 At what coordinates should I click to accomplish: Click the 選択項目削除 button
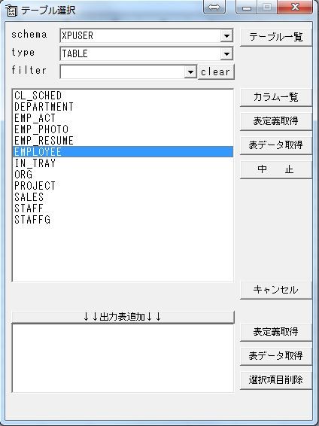click(x=276, y=380)
